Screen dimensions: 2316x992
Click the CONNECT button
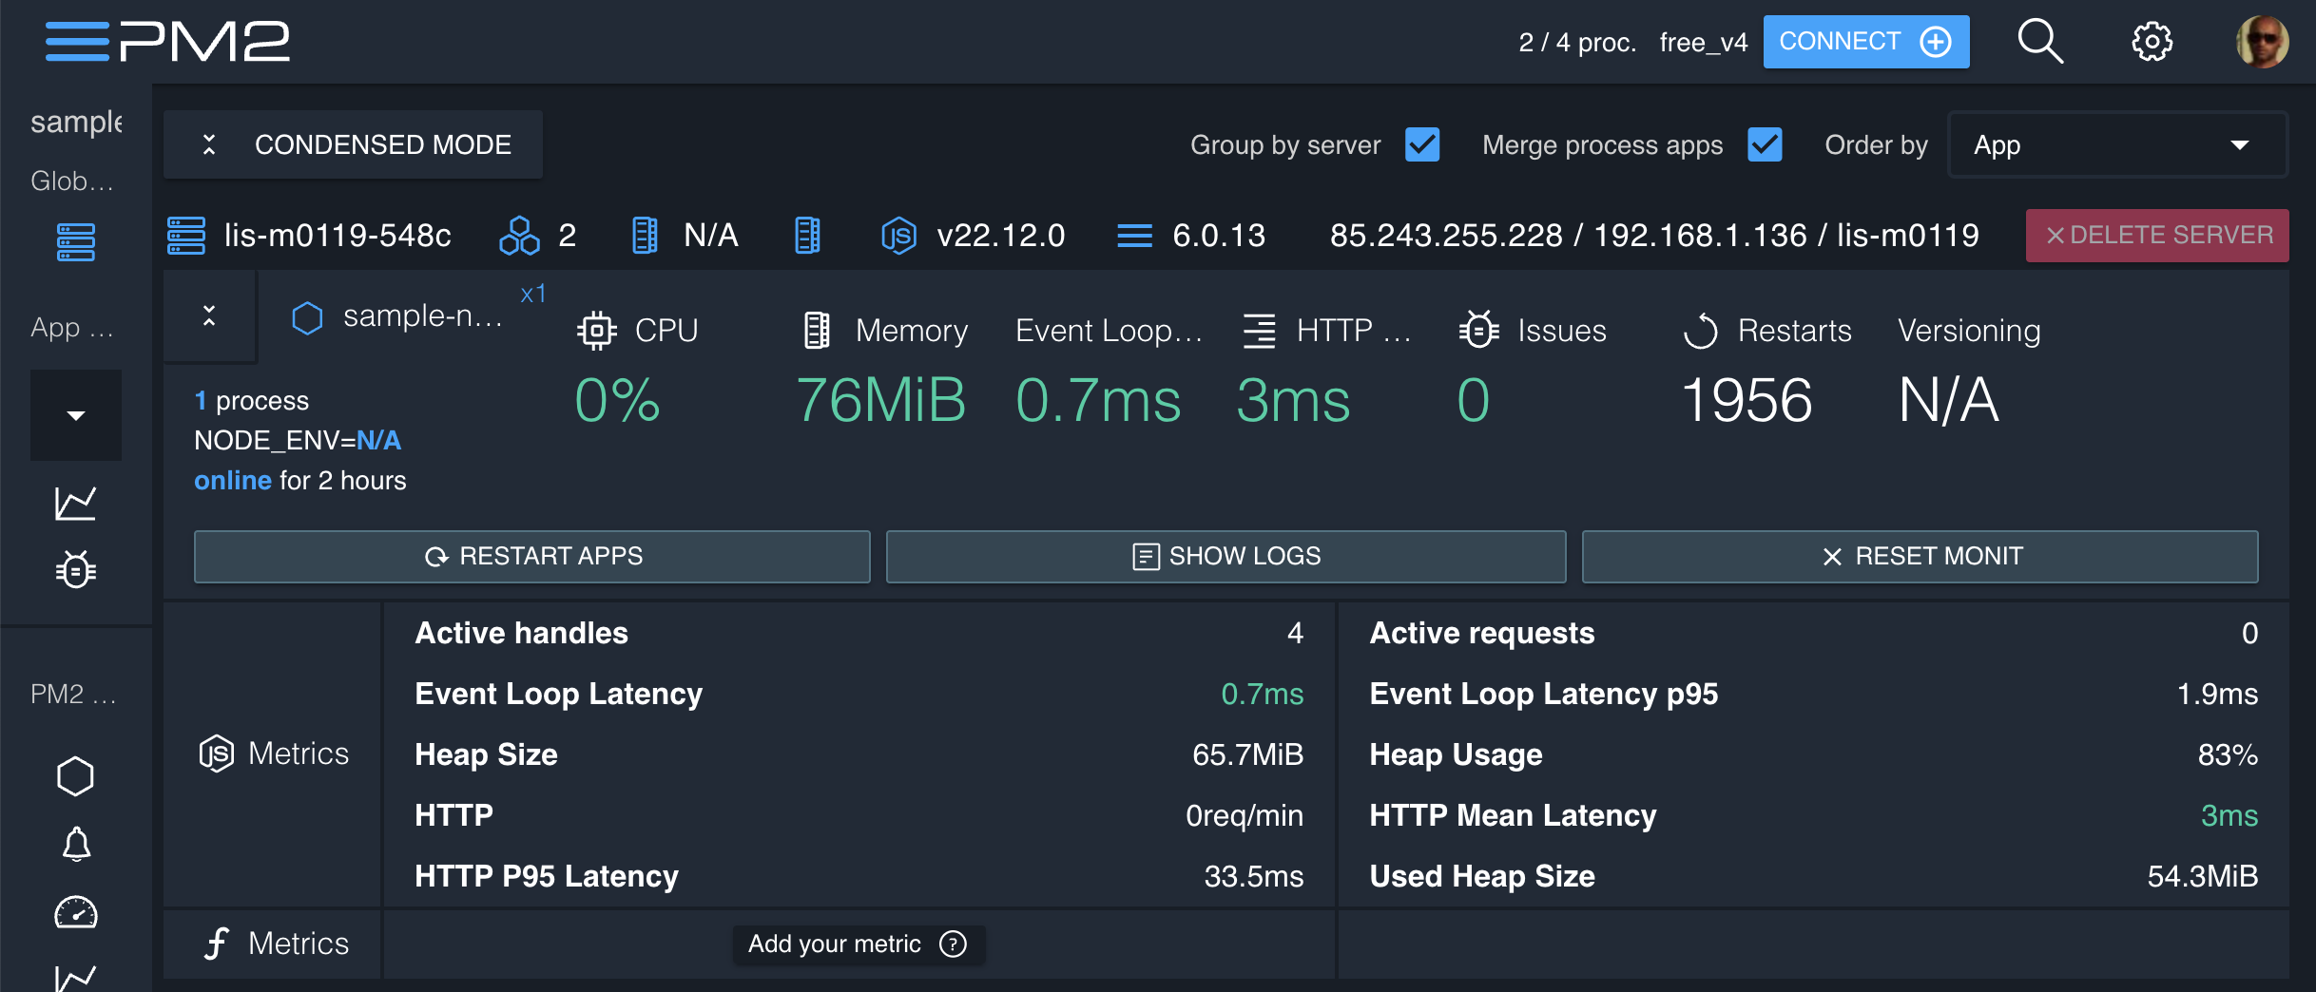1865,42
